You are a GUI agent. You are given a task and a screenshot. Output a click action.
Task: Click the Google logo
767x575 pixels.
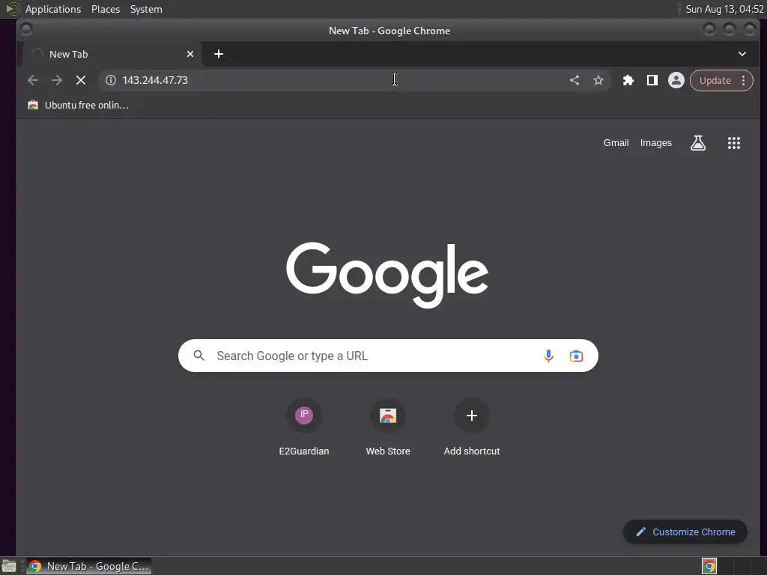tap(387, 275)
